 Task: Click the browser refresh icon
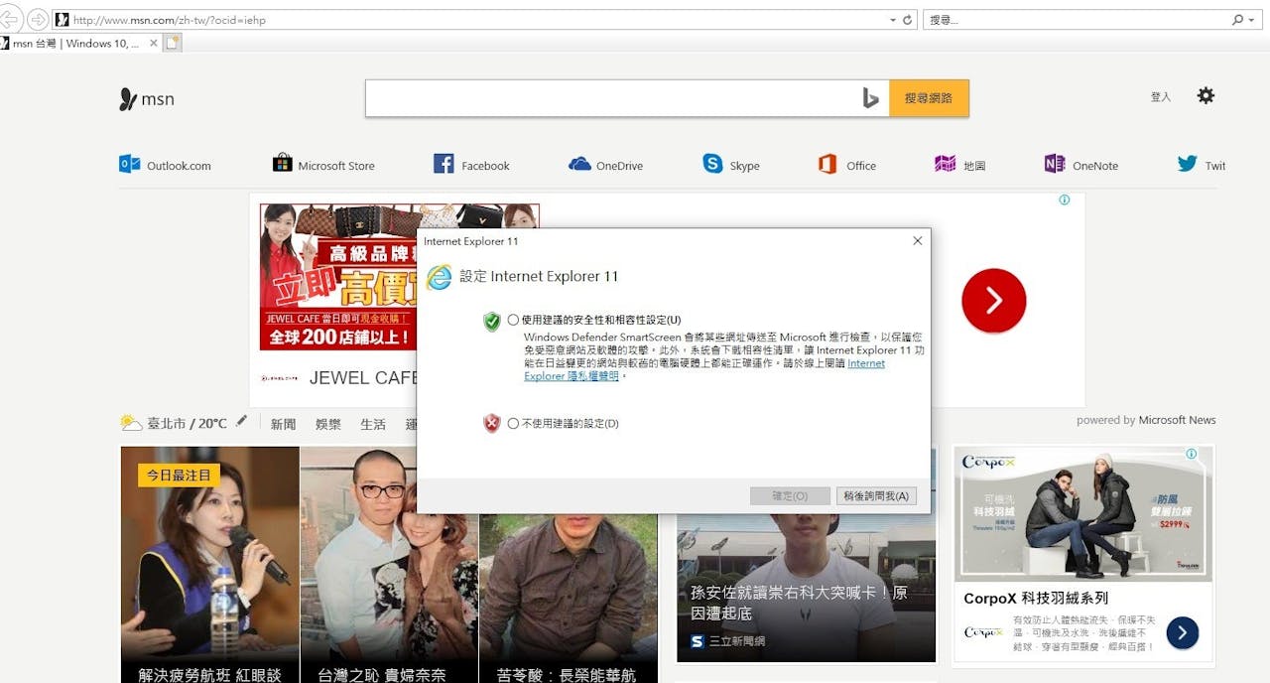pyautogui.click(x=908, y=20)
